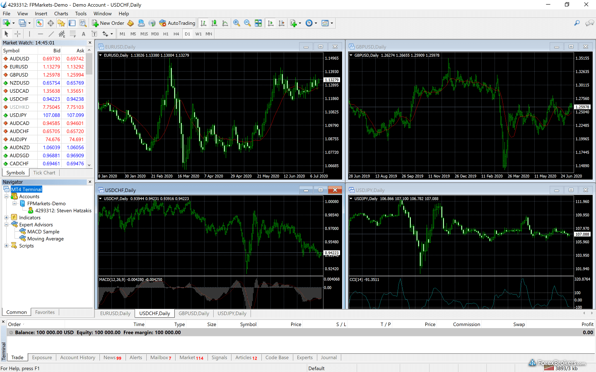Screen dimensions: 596x372
Task: Collapse the FPMarkets-Demo tree node
Action: [14, 204]
